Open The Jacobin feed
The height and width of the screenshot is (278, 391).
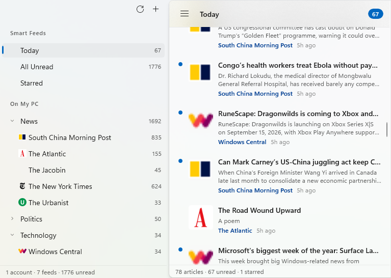pyautogui.click(x=83, y=170)
